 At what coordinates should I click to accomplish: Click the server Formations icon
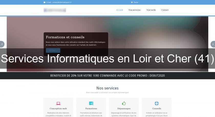coord(91,103)
